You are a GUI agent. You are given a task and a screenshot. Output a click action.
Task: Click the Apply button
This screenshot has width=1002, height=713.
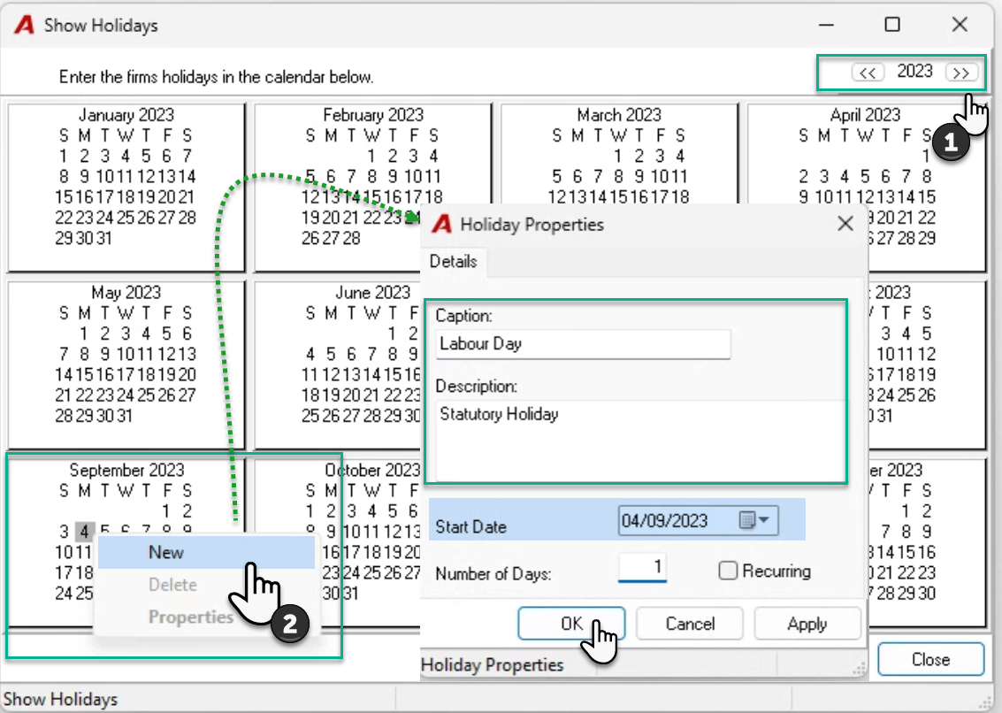coord(807,624)
